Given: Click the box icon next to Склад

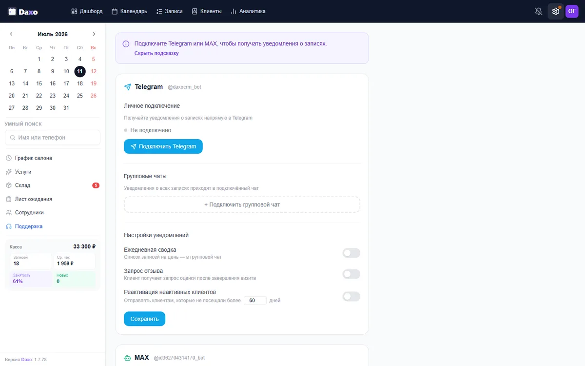Looking at the screenshot, I should [9, 185].
